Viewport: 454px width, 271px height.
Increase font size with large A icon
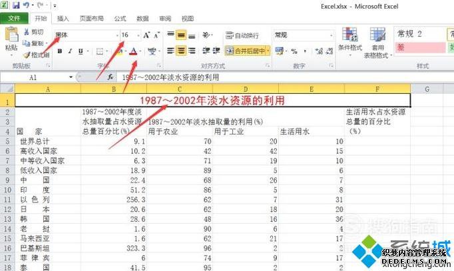click(x=146, y=35)
